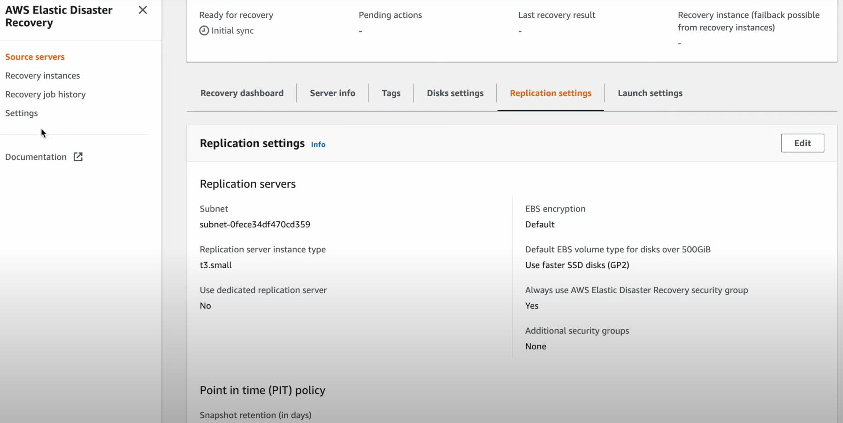Open the Documentation link
843x423 pixels.
click(x=36, y=157)
